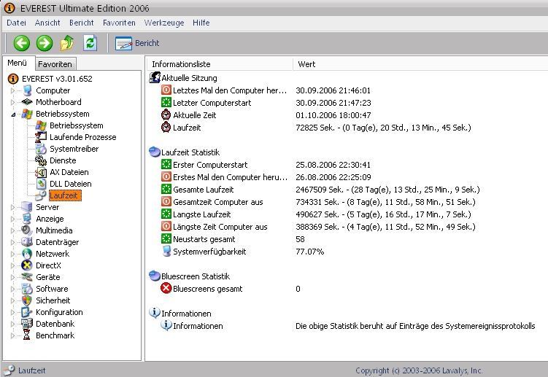Expand the Anzeige tree node
This screenshot has height=377, width=548.
click(13, 219)
